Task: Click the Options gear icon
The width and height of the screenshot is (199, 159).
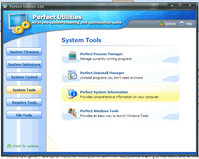Action: pyautogui.click(x=161, y=24)
